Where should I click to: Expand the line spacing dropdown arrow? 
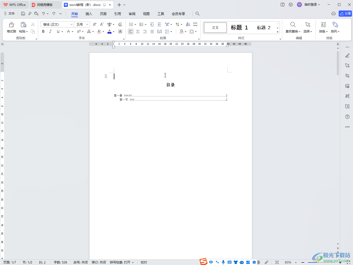tap(171, 32)
